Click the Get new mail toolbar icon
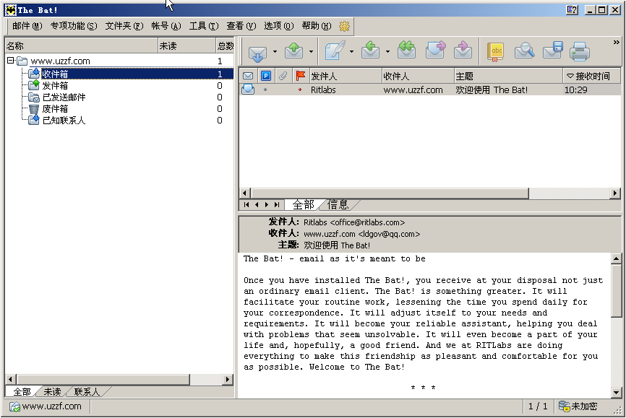The image size is (626, 418). pyautogui.click(x=257, y=52)
